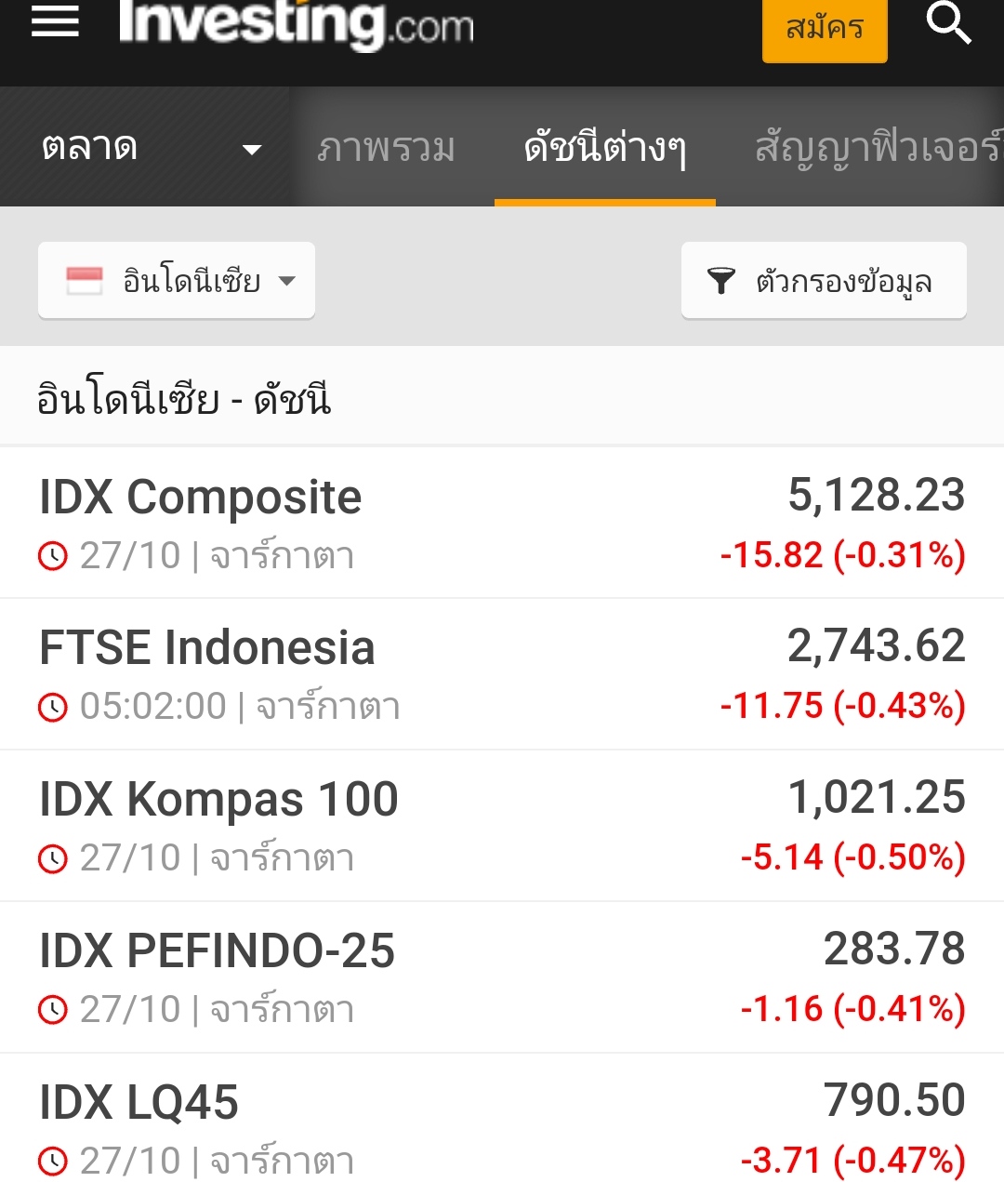Tap the clock icon under IDX Composite
1004x1182 pixels.
53,556
